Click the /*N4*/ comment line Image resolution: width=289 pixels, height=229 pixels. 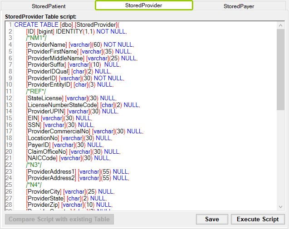pos(34,185)
